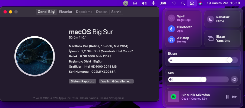This screenshot has height=108, width=245.
Task: Open Spotlight search magnifier in menu bar
Action: pos(183,3)
